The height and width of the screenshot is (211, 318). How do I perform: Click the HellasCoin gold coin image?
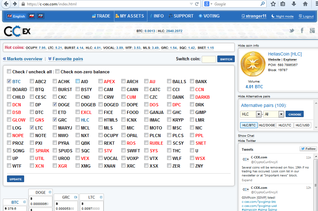pos(253,63)
